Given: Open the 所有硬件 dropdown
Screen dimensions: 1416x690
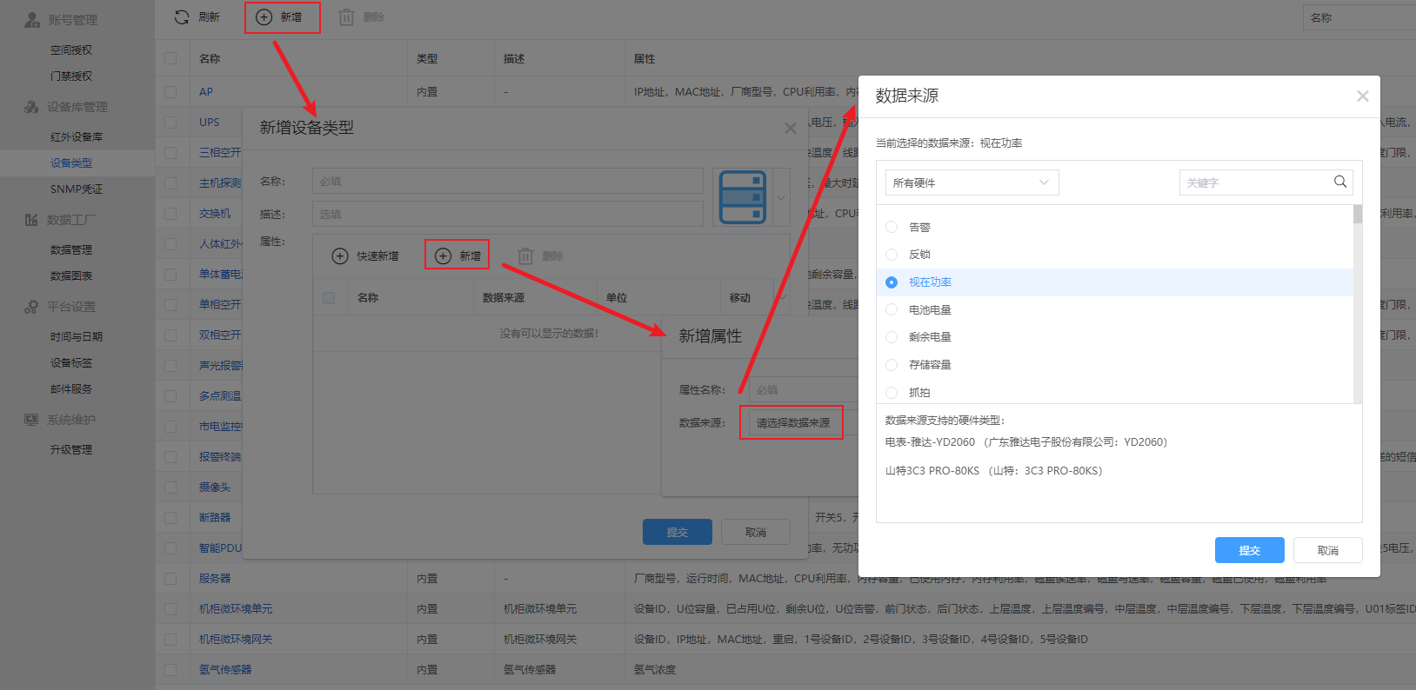Looking at the screenshot, I should pyautogui.click(x=972, y=182).
